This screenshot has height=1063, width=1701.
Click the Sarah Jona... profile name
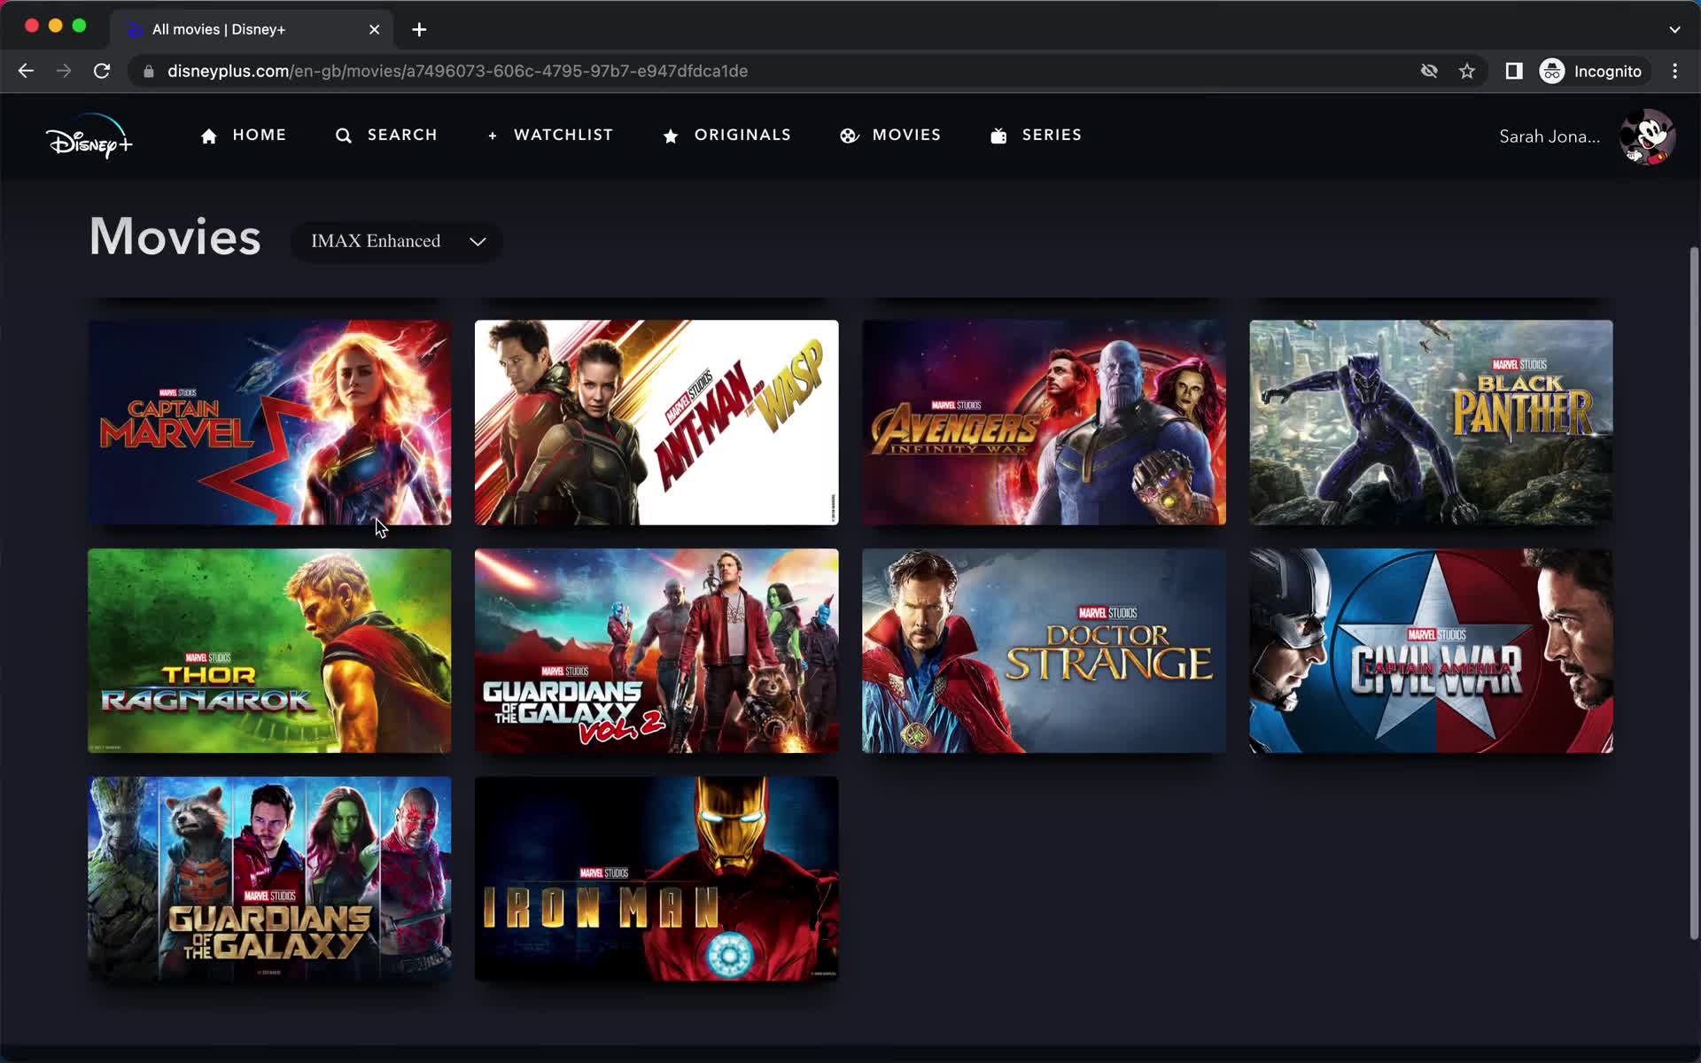click(x=1550, y=136)
